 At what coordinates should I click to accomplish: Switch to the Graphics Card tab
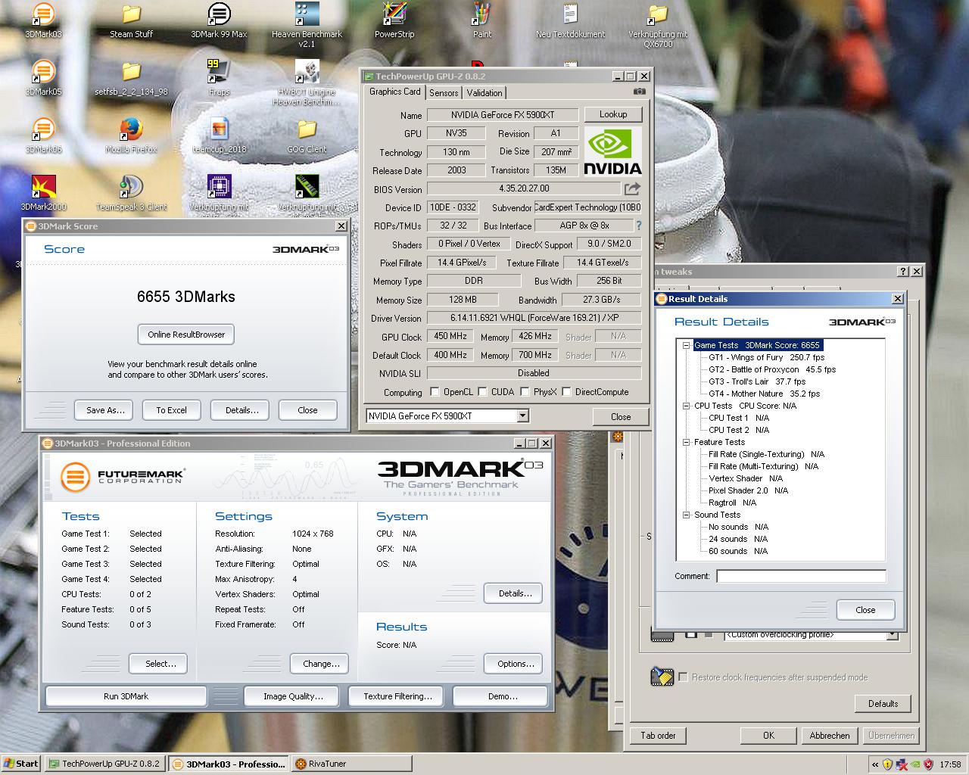(394, 92)
